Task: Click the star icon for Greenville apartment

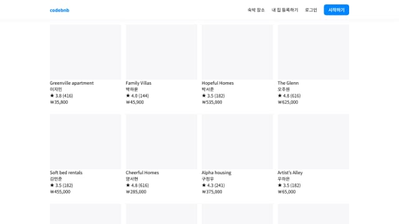Action: click(x=52, y=95)
